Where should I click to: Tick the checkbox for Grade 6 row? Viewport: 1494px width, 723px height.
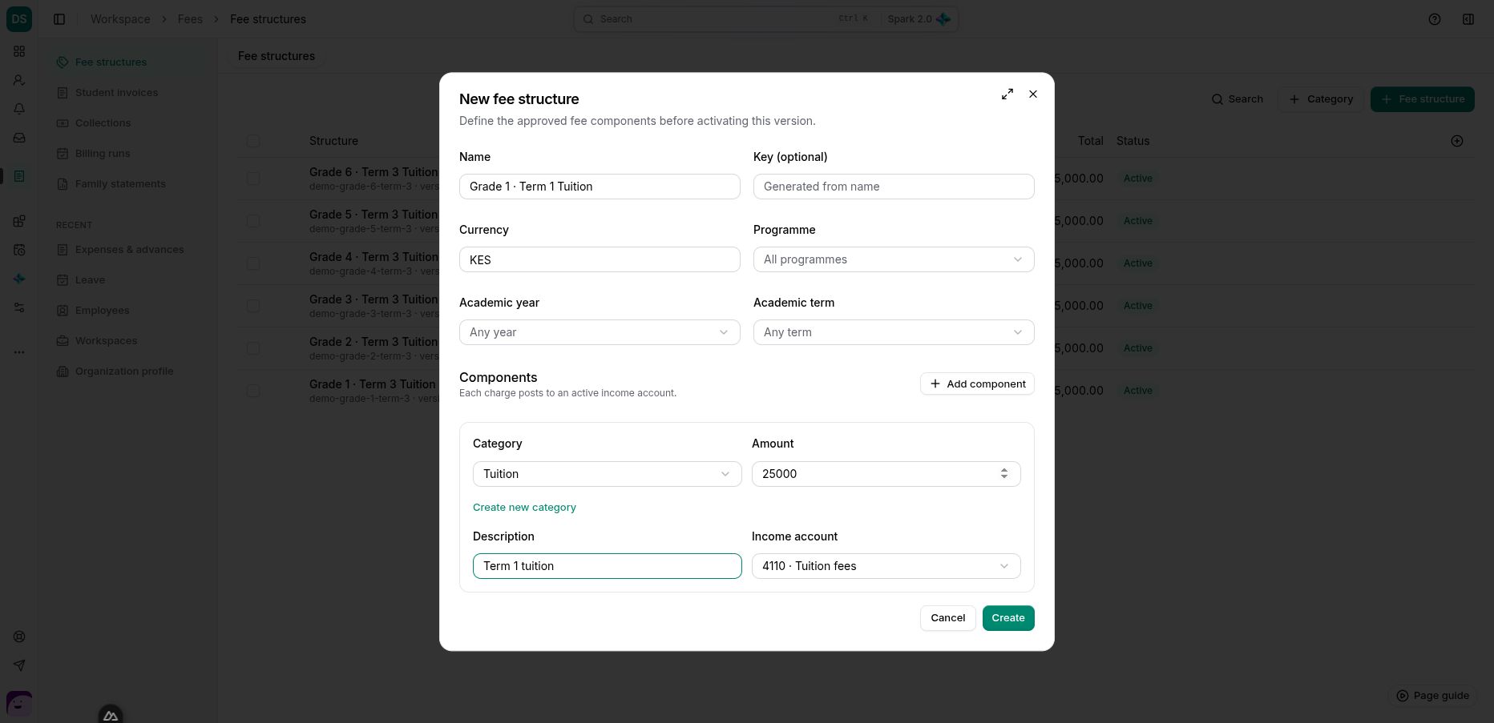point(253,179)
